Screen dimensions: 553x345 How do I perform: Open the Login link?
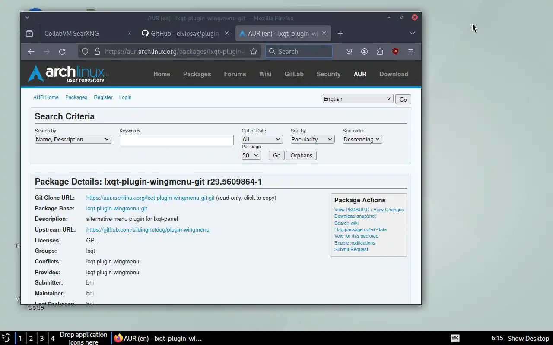125,97
